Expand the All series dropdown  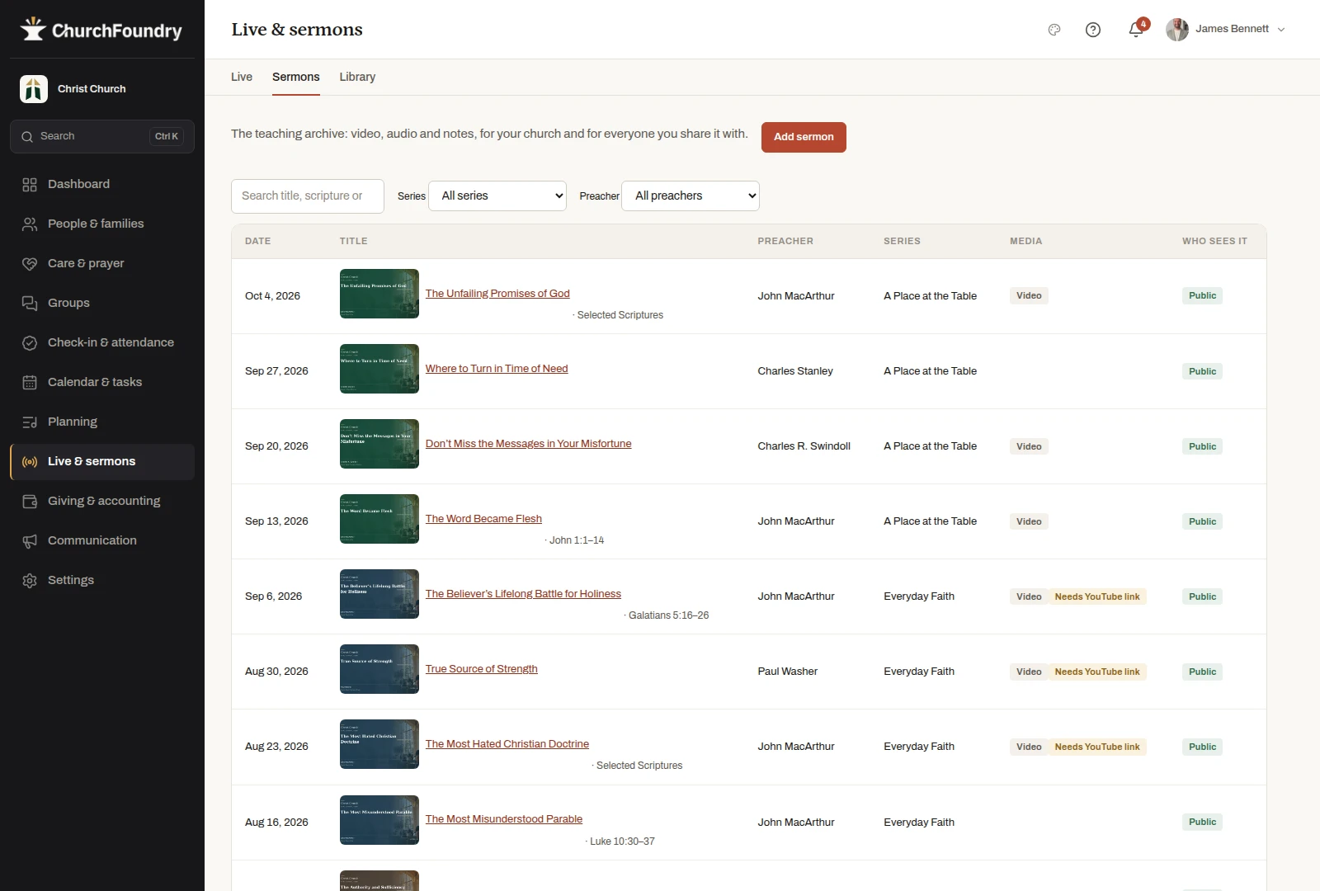497,196
